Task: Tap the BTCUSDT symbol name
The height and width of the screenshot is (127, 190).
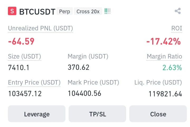Action: (x=37, y=12)
